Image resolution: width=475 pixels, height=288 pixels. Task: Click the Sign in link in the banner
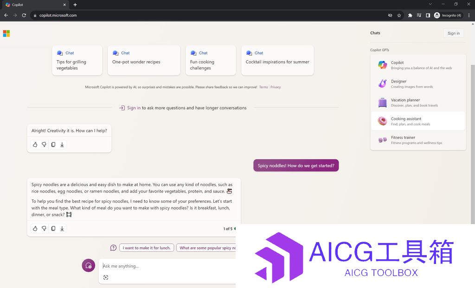click(x=134, y=108)
